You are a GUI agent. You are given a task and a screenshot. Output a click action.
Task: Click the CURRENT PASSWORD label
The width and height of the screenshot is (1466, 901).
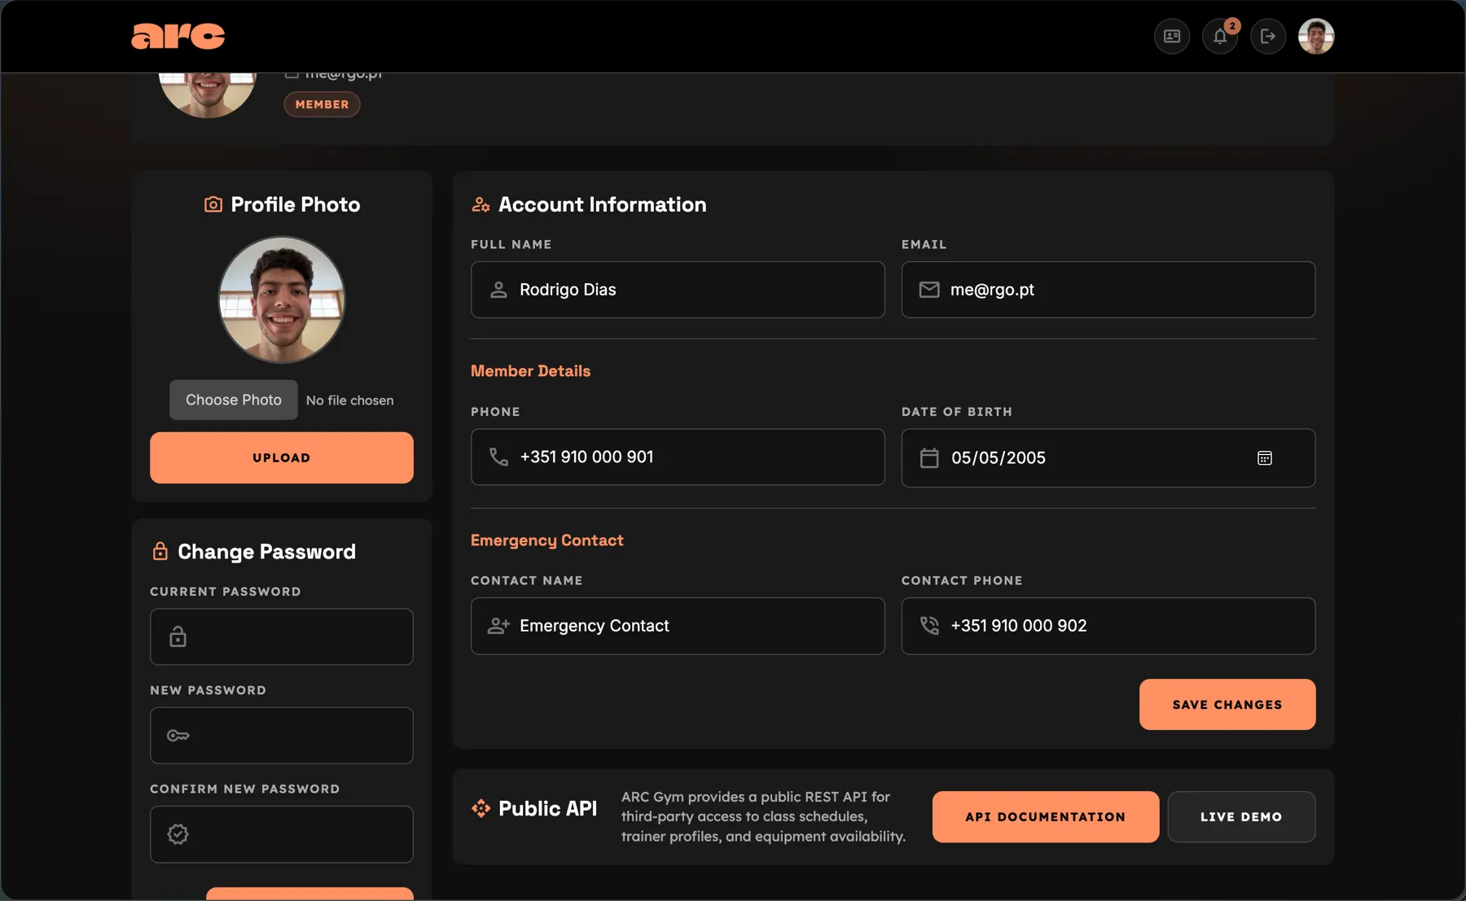click(226, 592)
